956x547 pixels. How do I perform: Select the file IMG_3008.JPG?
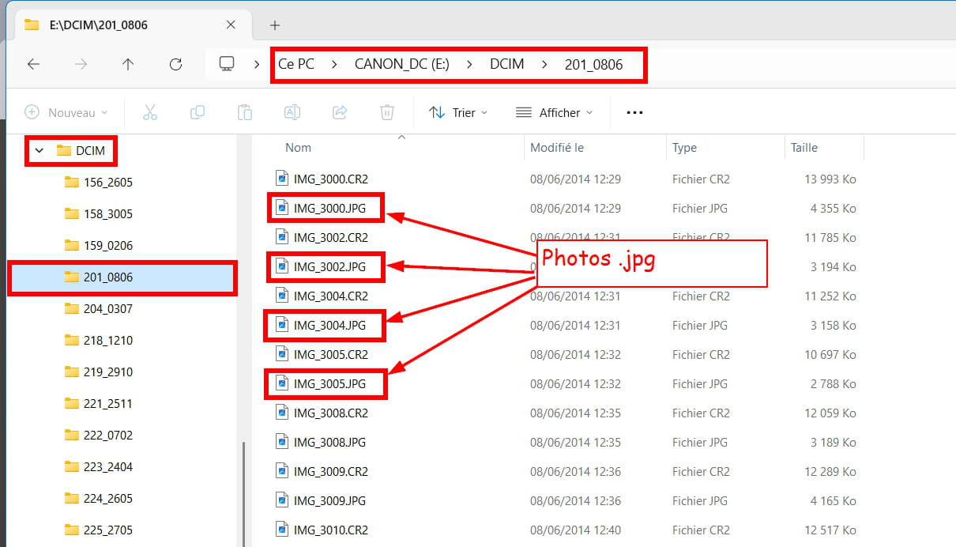(x=329, y=442)
